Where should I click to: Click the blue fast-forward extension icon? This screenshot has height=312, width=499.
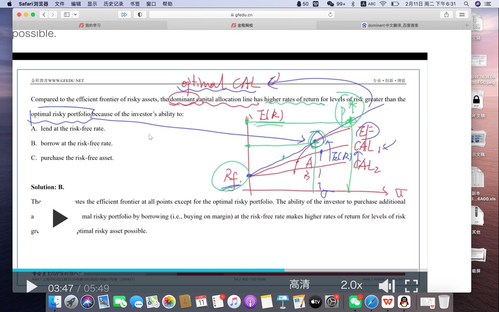(x=124, y=15)
